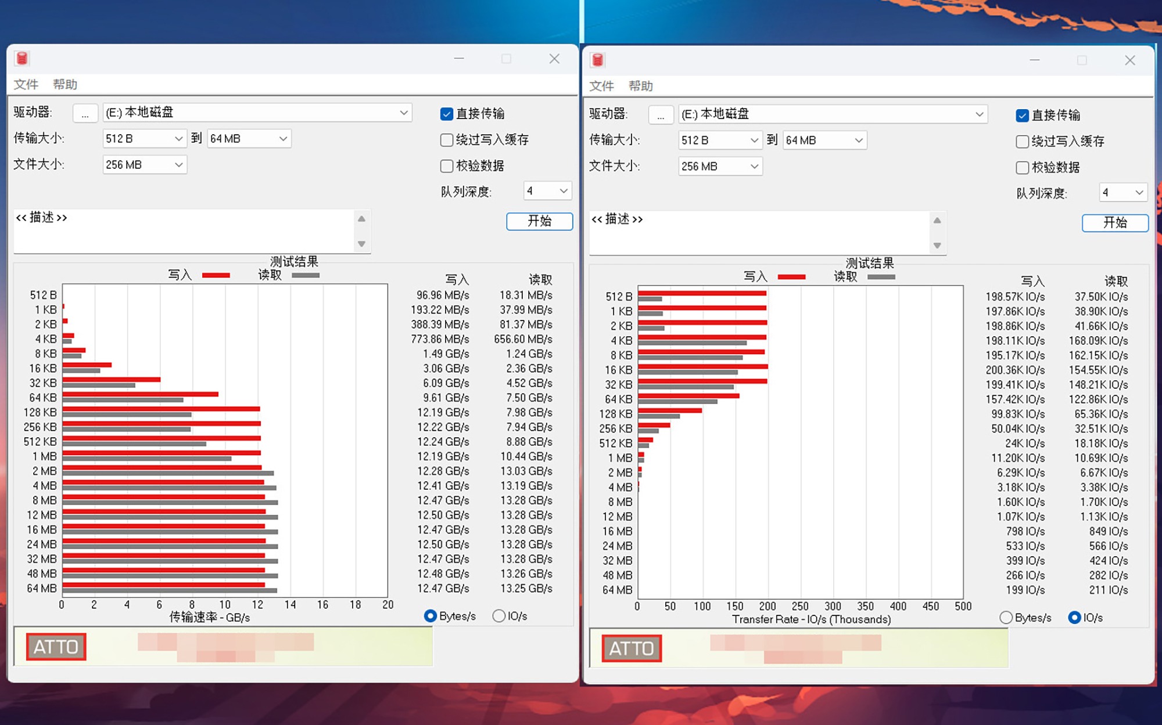Click the ATTO disk icon in left window title bar

pos(22,58)
